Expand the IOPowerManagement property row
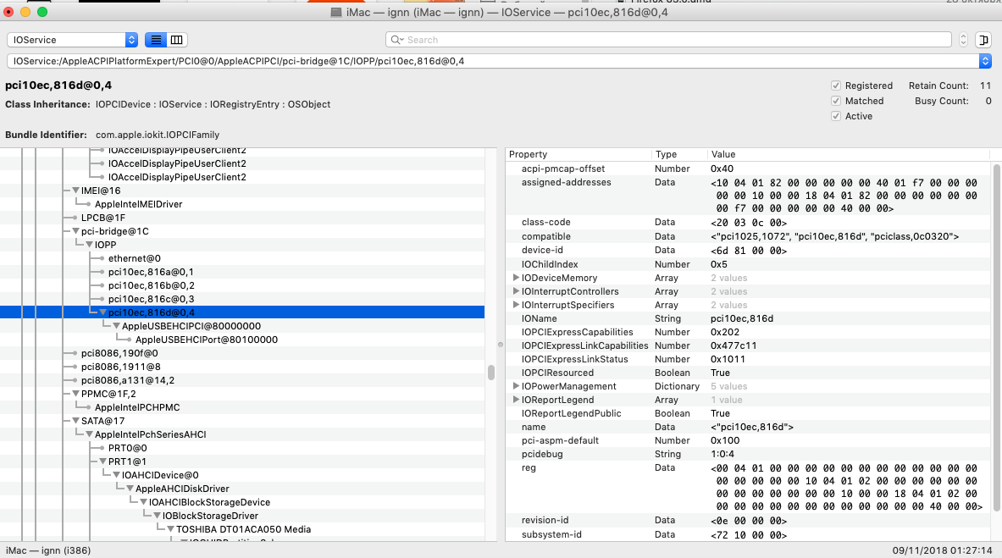 [516, 386]
